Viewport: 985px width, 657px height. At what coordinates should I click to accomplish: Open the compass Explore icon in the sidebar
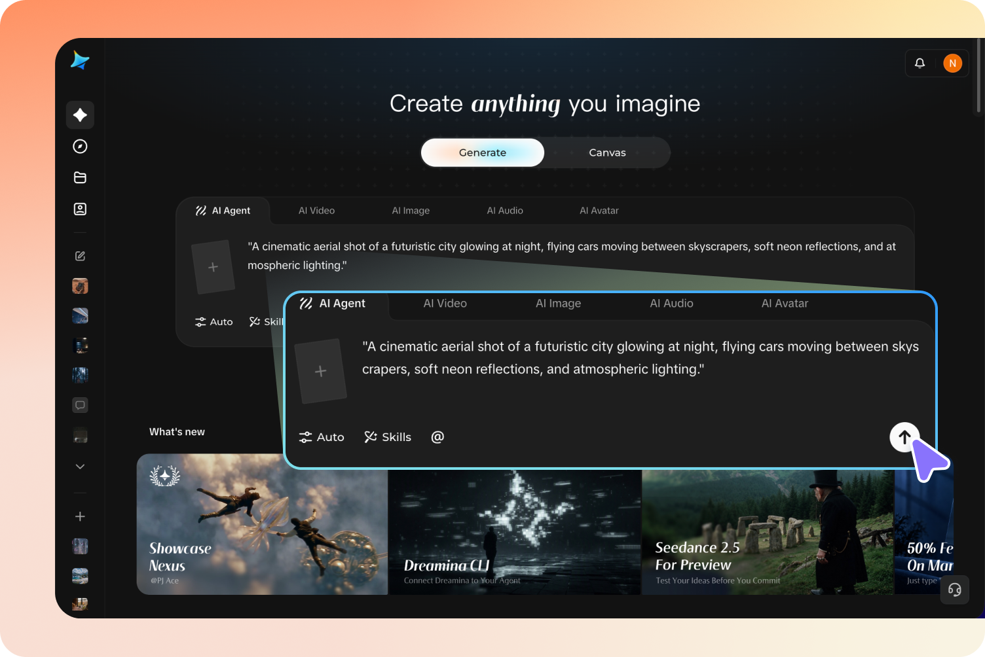pyautogui.click(x=80, y=147)
